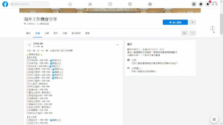
Task: Click the visible eye icon in About
Action: point(128,68)
